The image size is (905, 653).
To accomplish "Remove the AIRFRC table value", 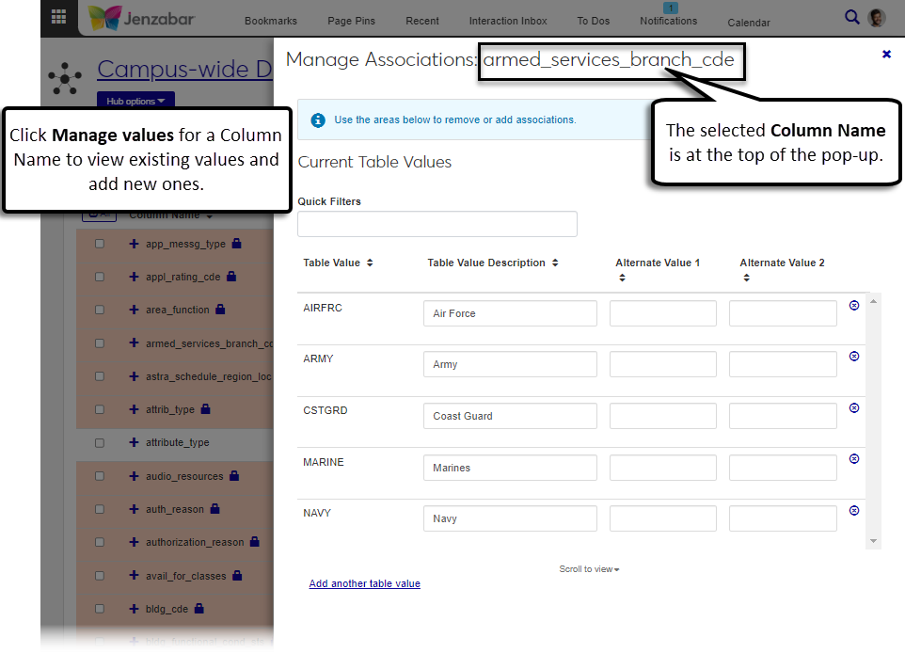I will pos(854,306).
